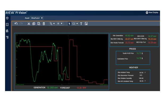Click the AVEVA PI Vision logo
Image resolution: width=164 pixels, height=104 pixels.
tap(16, 13)
